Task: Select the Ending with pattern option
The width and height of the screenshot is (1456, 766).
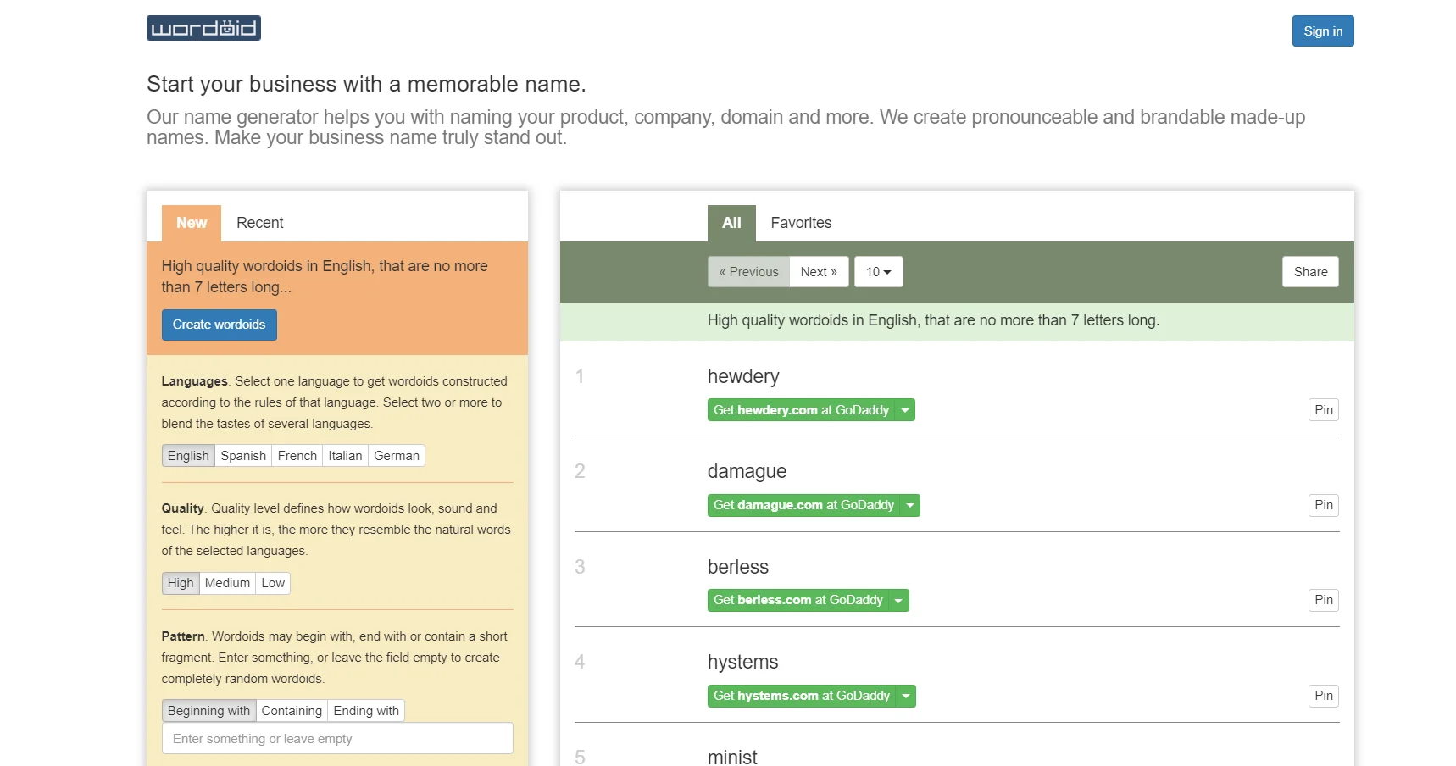Action: click(366, 711)
